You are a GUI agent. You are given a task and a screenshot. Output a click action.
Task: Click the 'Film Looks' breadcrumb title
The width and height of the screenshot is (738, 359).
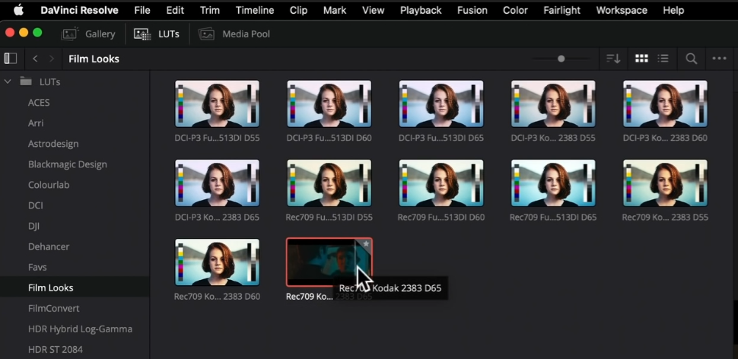(94, 59)
